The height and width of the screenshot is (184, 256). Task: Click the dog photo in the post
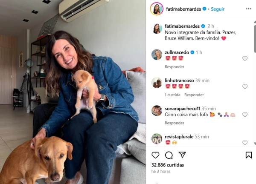coord(73,92)
